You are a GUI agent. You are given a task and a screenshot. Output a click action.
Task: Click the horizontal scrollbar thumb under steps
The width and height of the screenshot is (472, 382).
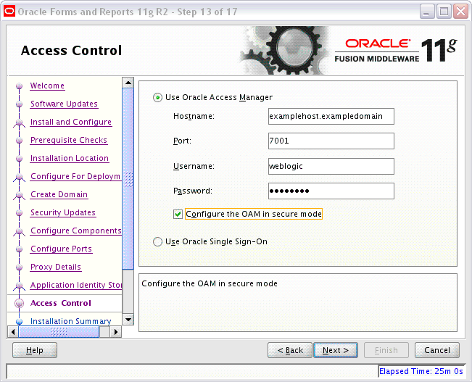[59, 332]
